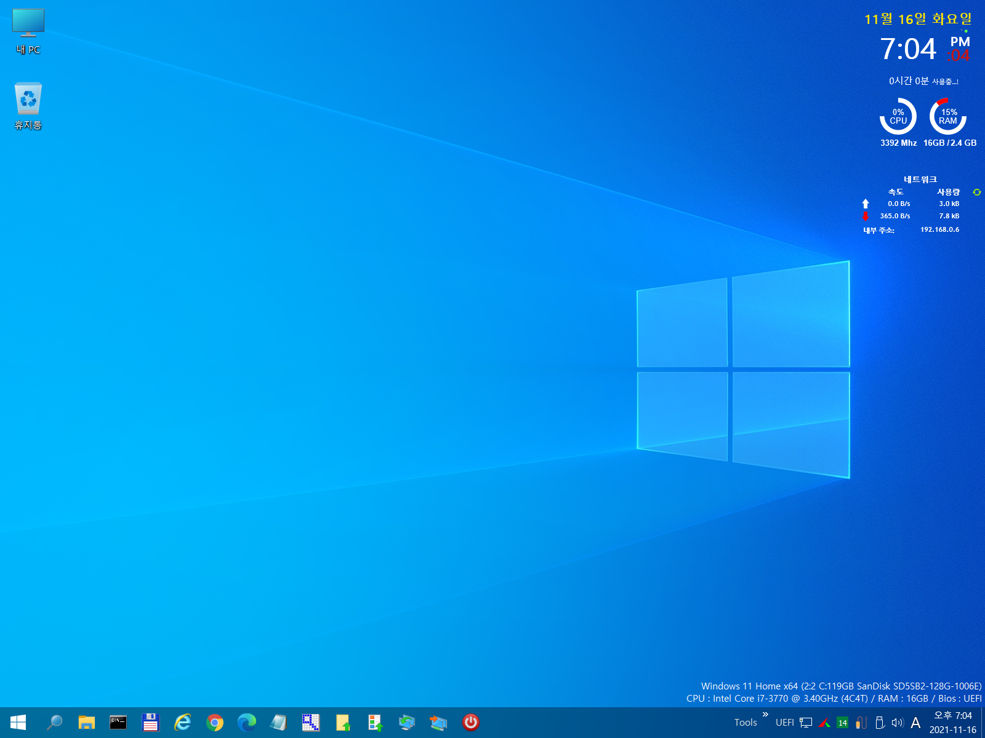
Task: Click the 7:04 PM desktop clock widget
Action: (925, 49)
